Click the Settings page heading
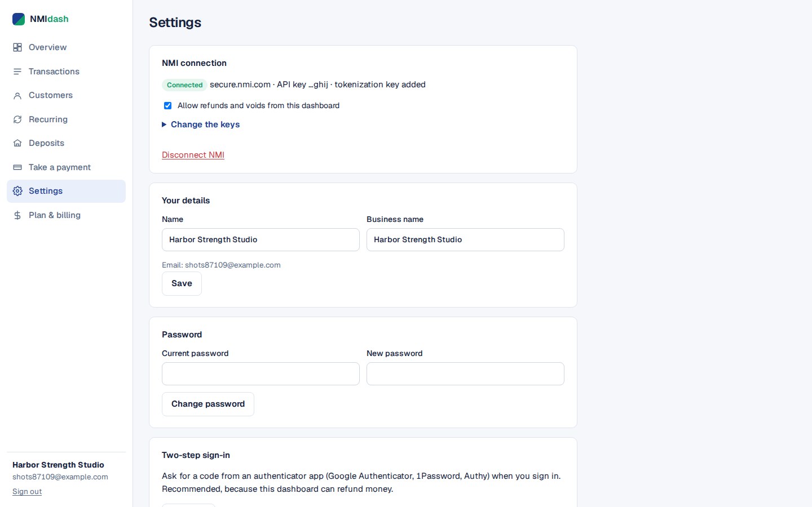The height and width of the screenshot is (507, 812). coord(175,23)
